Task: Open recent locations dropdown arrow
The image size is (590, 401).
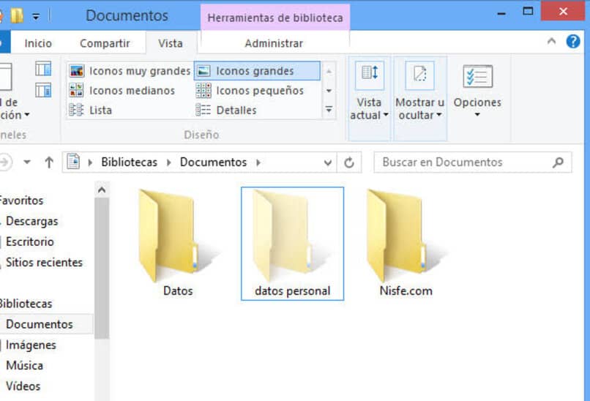Action: click(27, 162)
